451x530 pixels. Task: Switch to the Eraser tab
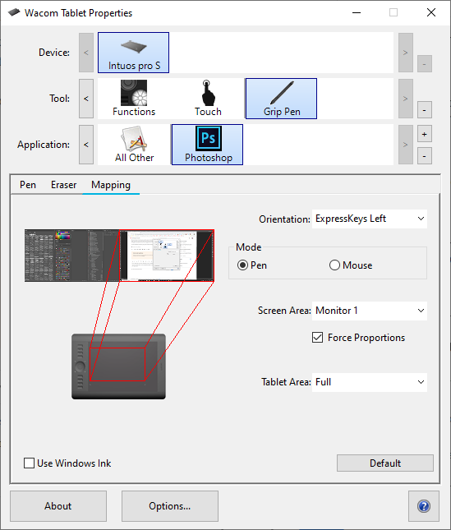(63, 185)
